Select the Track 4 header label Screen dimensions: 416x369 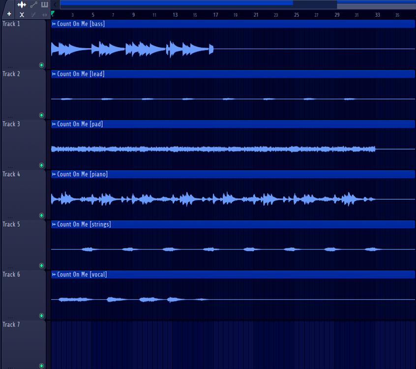[11, 174]
